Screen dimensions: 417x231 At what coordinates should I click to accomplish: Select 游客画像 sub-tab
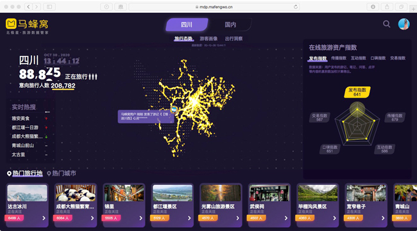[208, 39]
